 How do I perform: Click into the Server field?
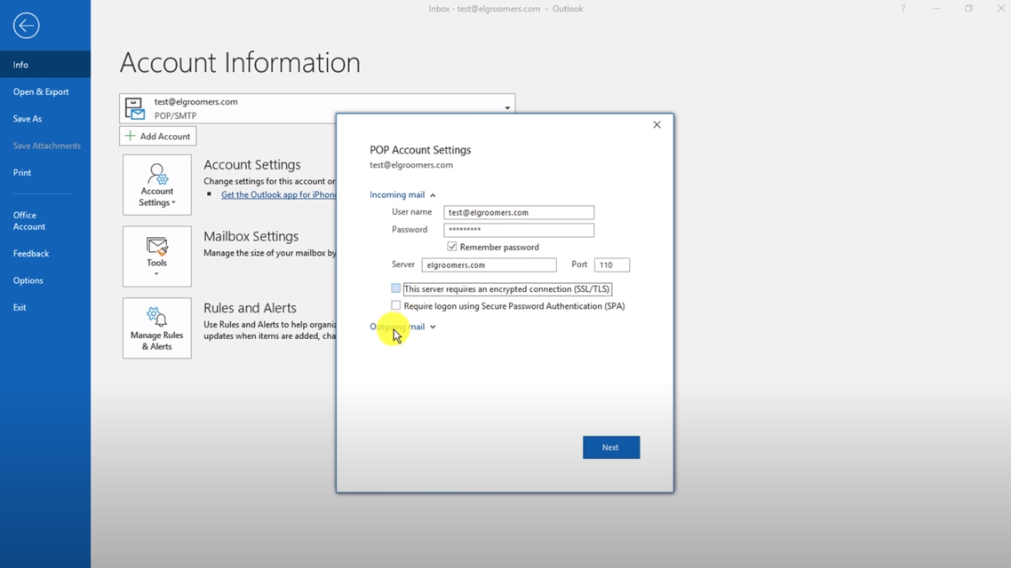489,264
